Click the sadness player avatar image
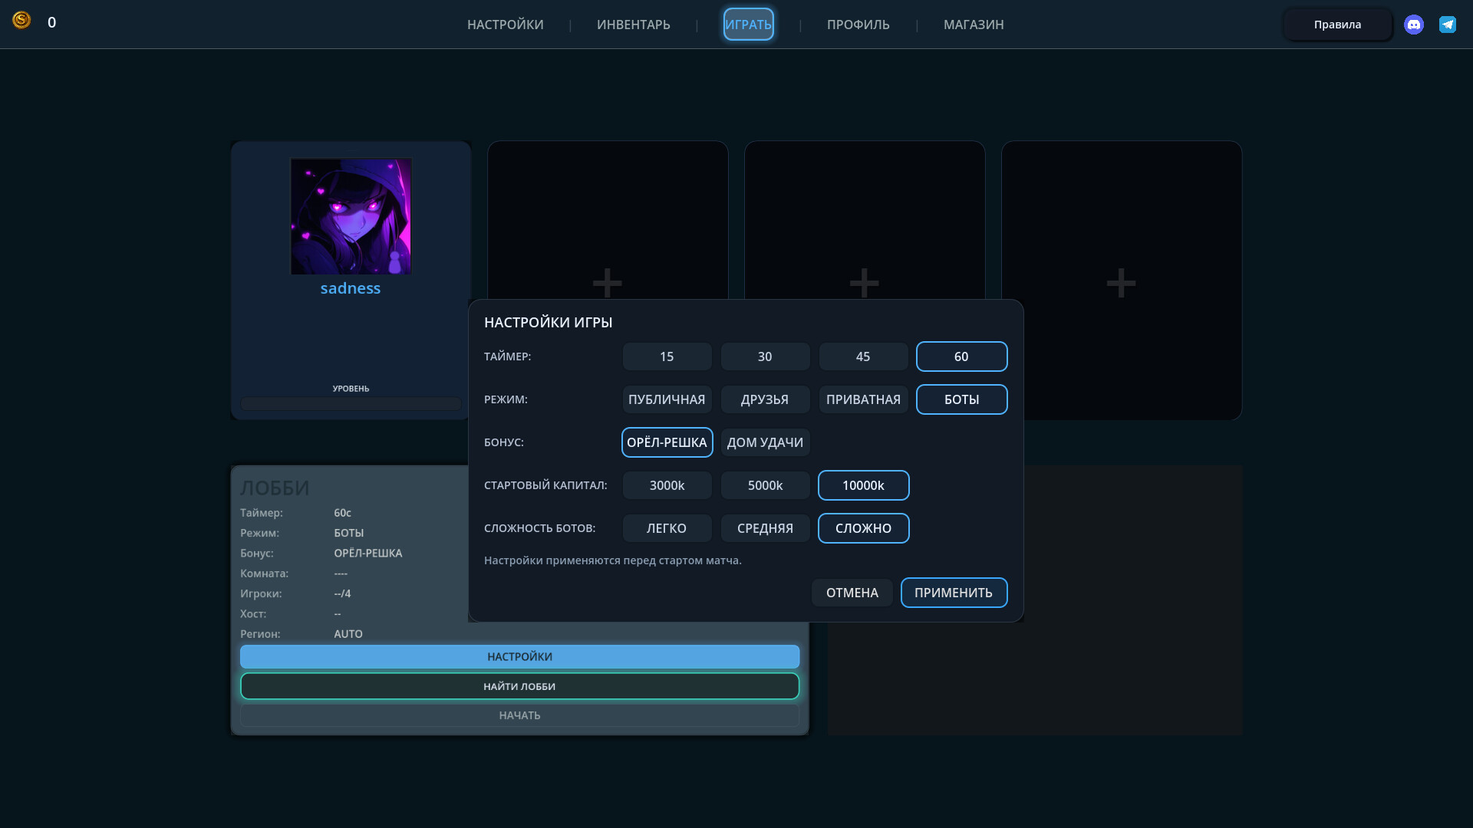The height and width of the screenshot is (828, 1473). (x=351, y=216)
